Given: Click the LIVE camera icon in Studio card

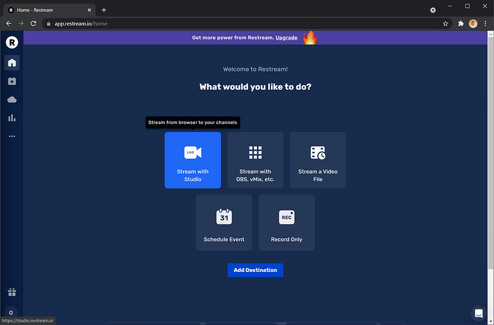Looking at the screenshot, I should tap(193, 152).
